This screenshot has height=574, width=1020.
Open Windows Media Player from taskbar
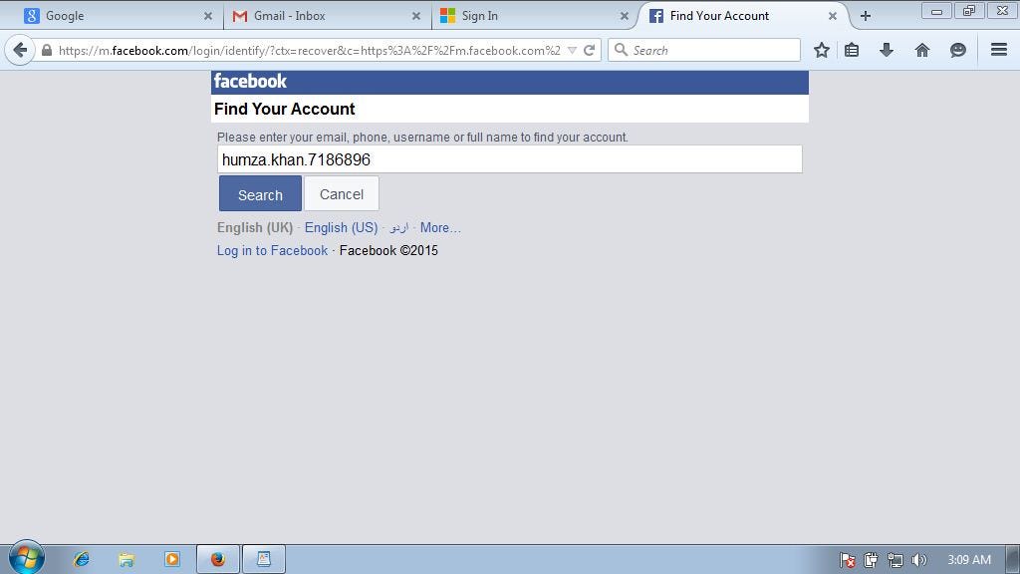(171, 559)
